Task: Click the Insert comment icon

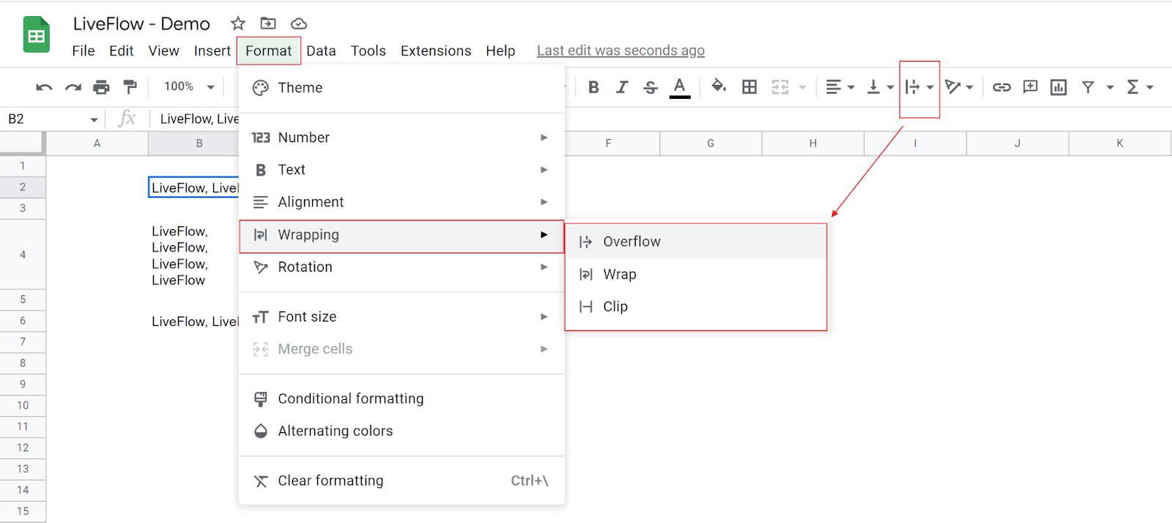Action: pos(1030,87)
